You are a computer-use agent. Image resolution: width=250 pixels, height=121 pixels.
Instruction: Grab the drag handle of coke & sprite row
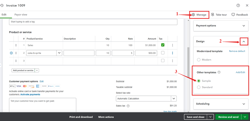16,53
